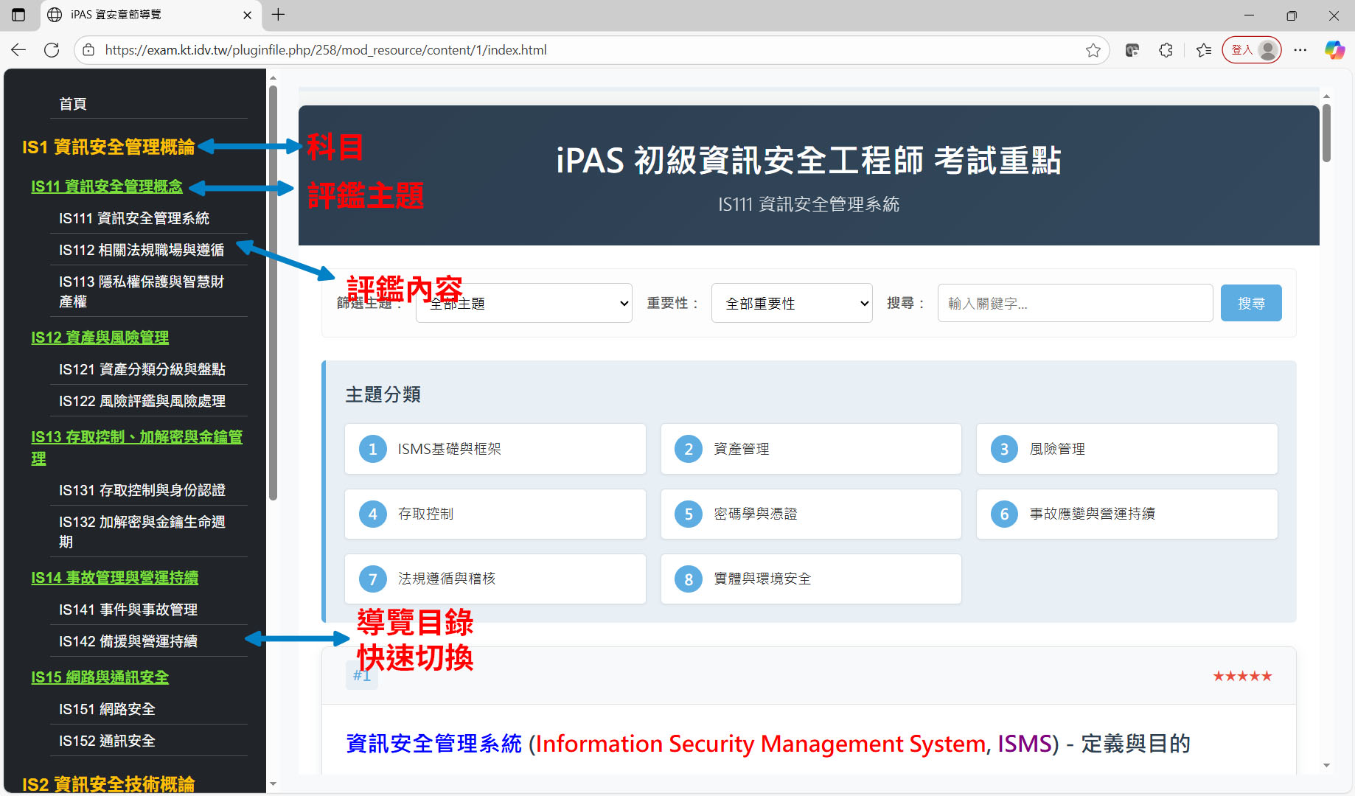1355x796 pixels.
Task: Open IS112 相關法規職場與遵循 in sidebar
Action: coord(142,250)
